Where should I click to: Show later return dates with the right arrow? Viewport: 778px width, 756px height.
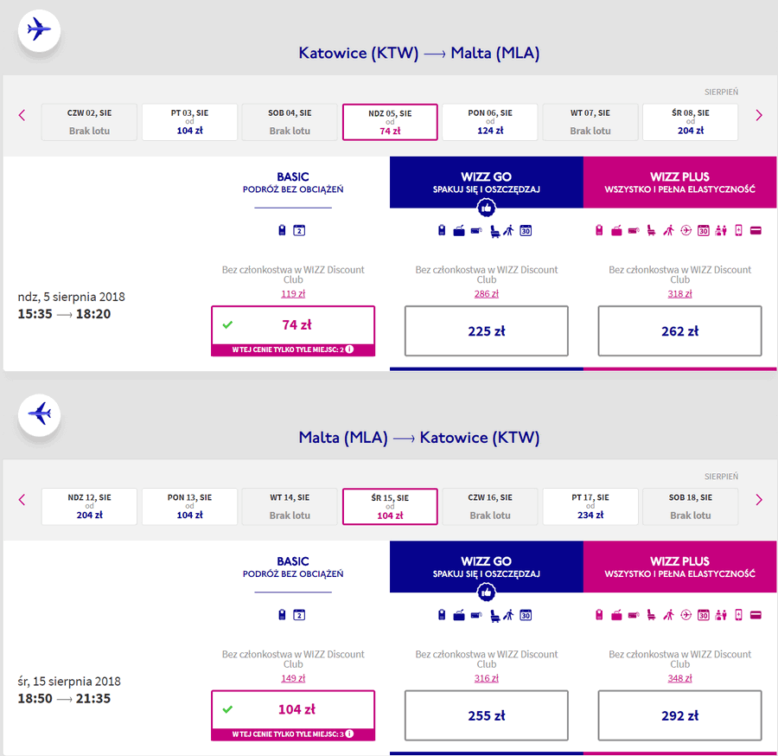(x=759, y=500)
